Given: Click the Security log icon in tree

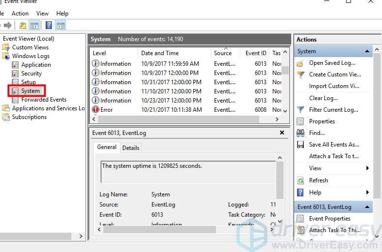Looking at the screenshot, I should click(15, 74).
